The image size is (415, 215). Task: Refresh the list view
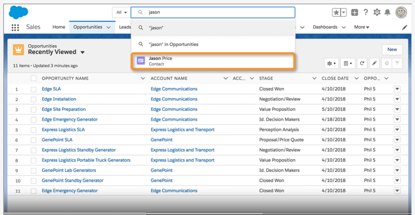pyautogui.click(x=362, y=64)
